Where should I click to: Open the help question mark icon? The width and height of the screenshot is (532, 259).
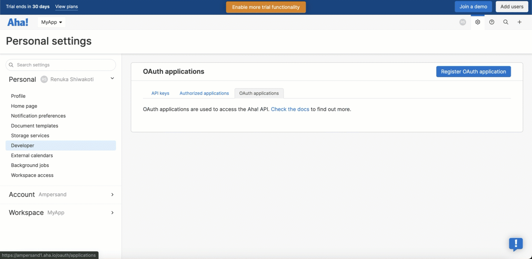tap(492, 22)
